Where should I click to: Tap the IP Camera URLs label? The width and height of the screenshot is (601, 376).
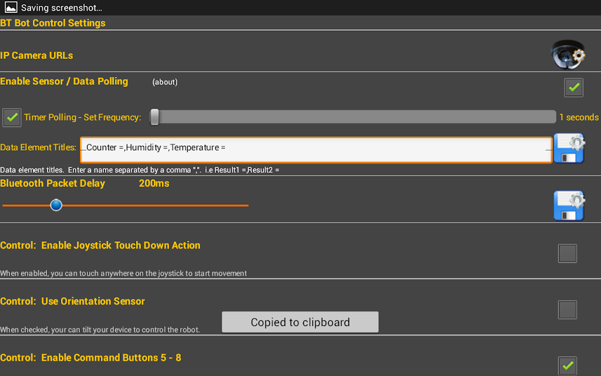point(37,55)
